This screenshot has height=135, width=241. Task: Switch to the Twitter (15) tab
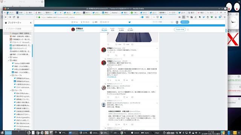click(77, 13)
